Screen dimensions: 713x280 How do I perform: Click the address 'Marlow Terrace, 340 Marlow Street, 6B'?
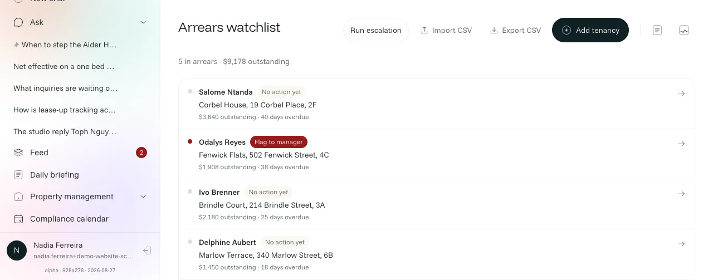coord(266,255)
